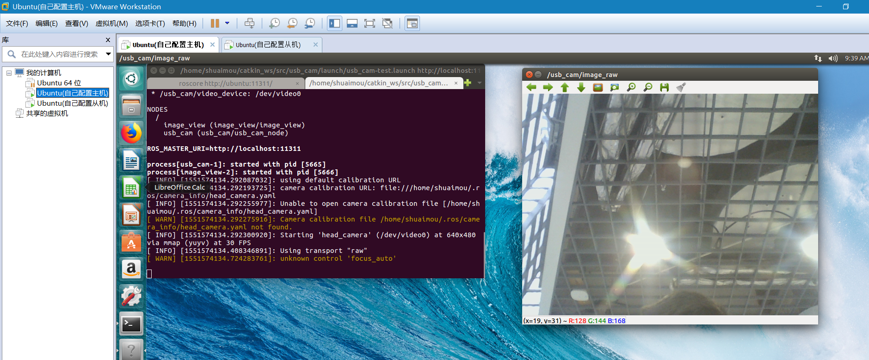The height and width of the screenshot is (360, 869).
Task: Zoom in on the camera image
Action: coord(631,87)
